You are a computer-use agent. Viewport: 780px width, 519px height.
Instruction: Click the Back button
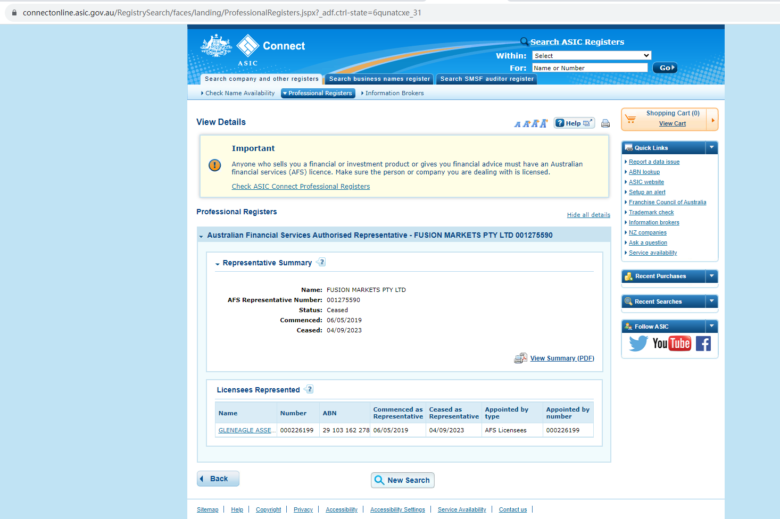[218, 479]
